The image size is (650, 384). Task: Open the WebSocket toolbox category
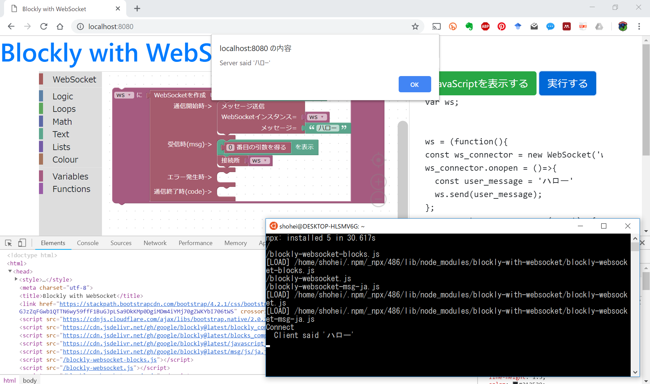point(70,79)
